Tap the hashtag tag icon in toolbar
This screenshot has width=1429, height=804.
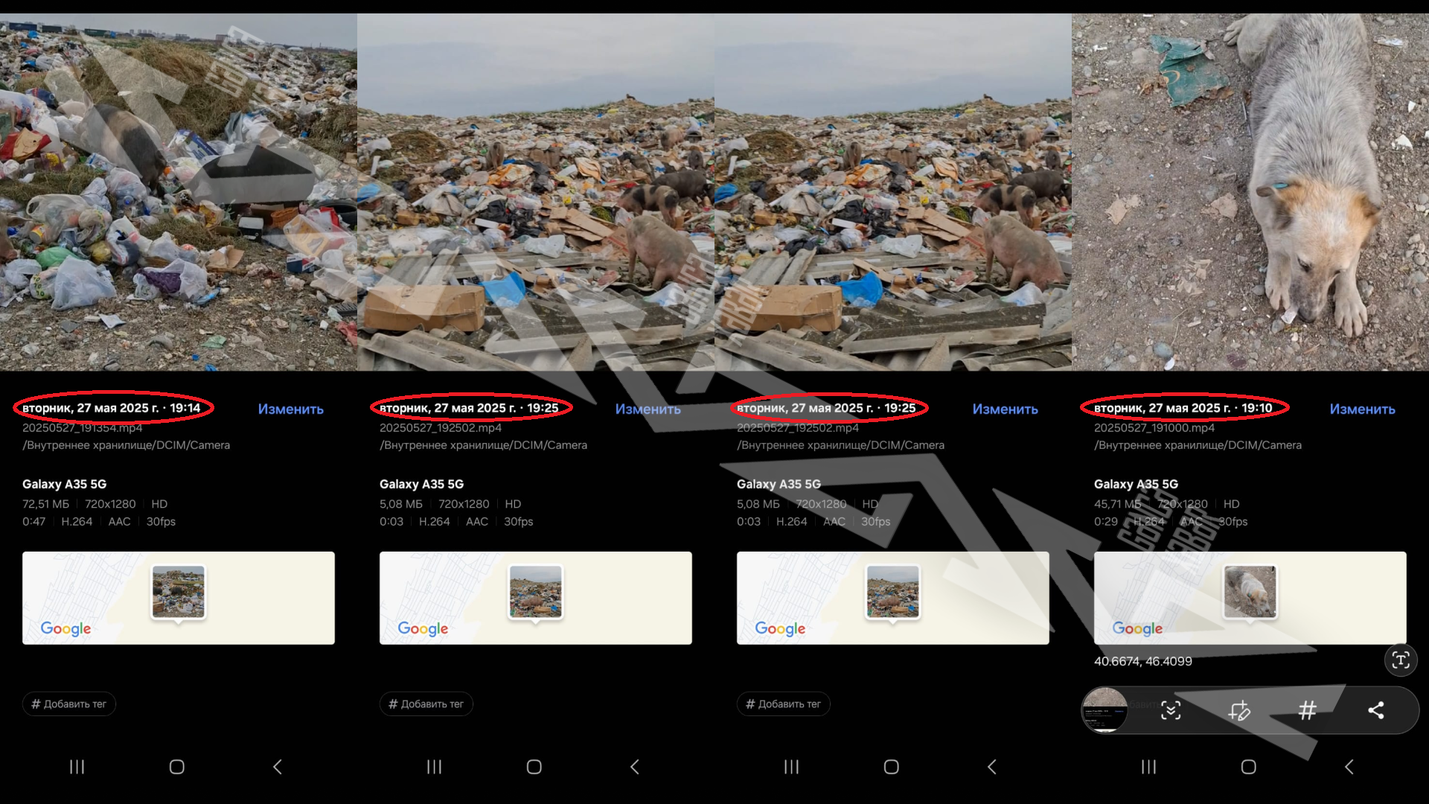[x=1307, y=710]
